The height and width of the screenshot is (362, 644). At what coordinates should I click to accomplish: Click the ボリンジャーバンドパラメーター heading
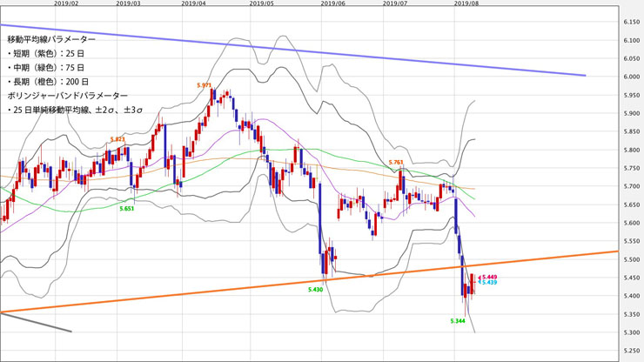(x=67, y=96)
